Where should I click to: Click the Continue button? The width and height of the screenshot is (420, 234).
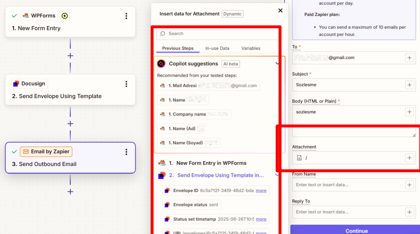pos(356,230)
